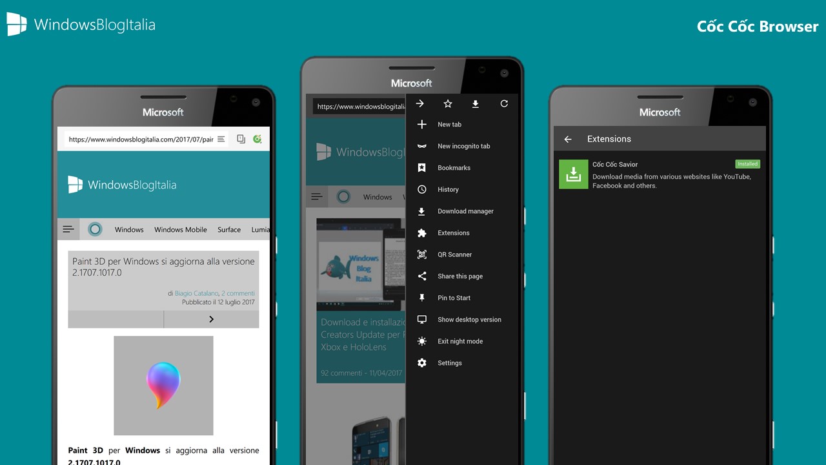
Task: Open hamburger menu on left phone site
Action: (68, 229)
